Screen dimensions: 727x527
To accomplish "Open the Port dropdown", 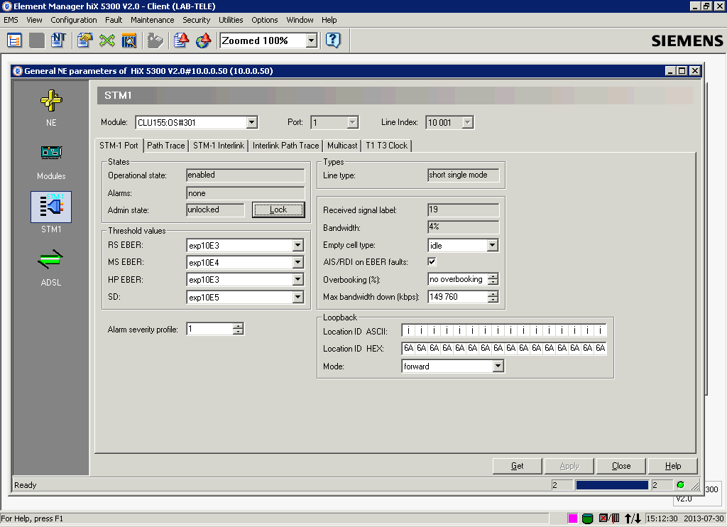I will pyautogui.click(x=353, y=122).
